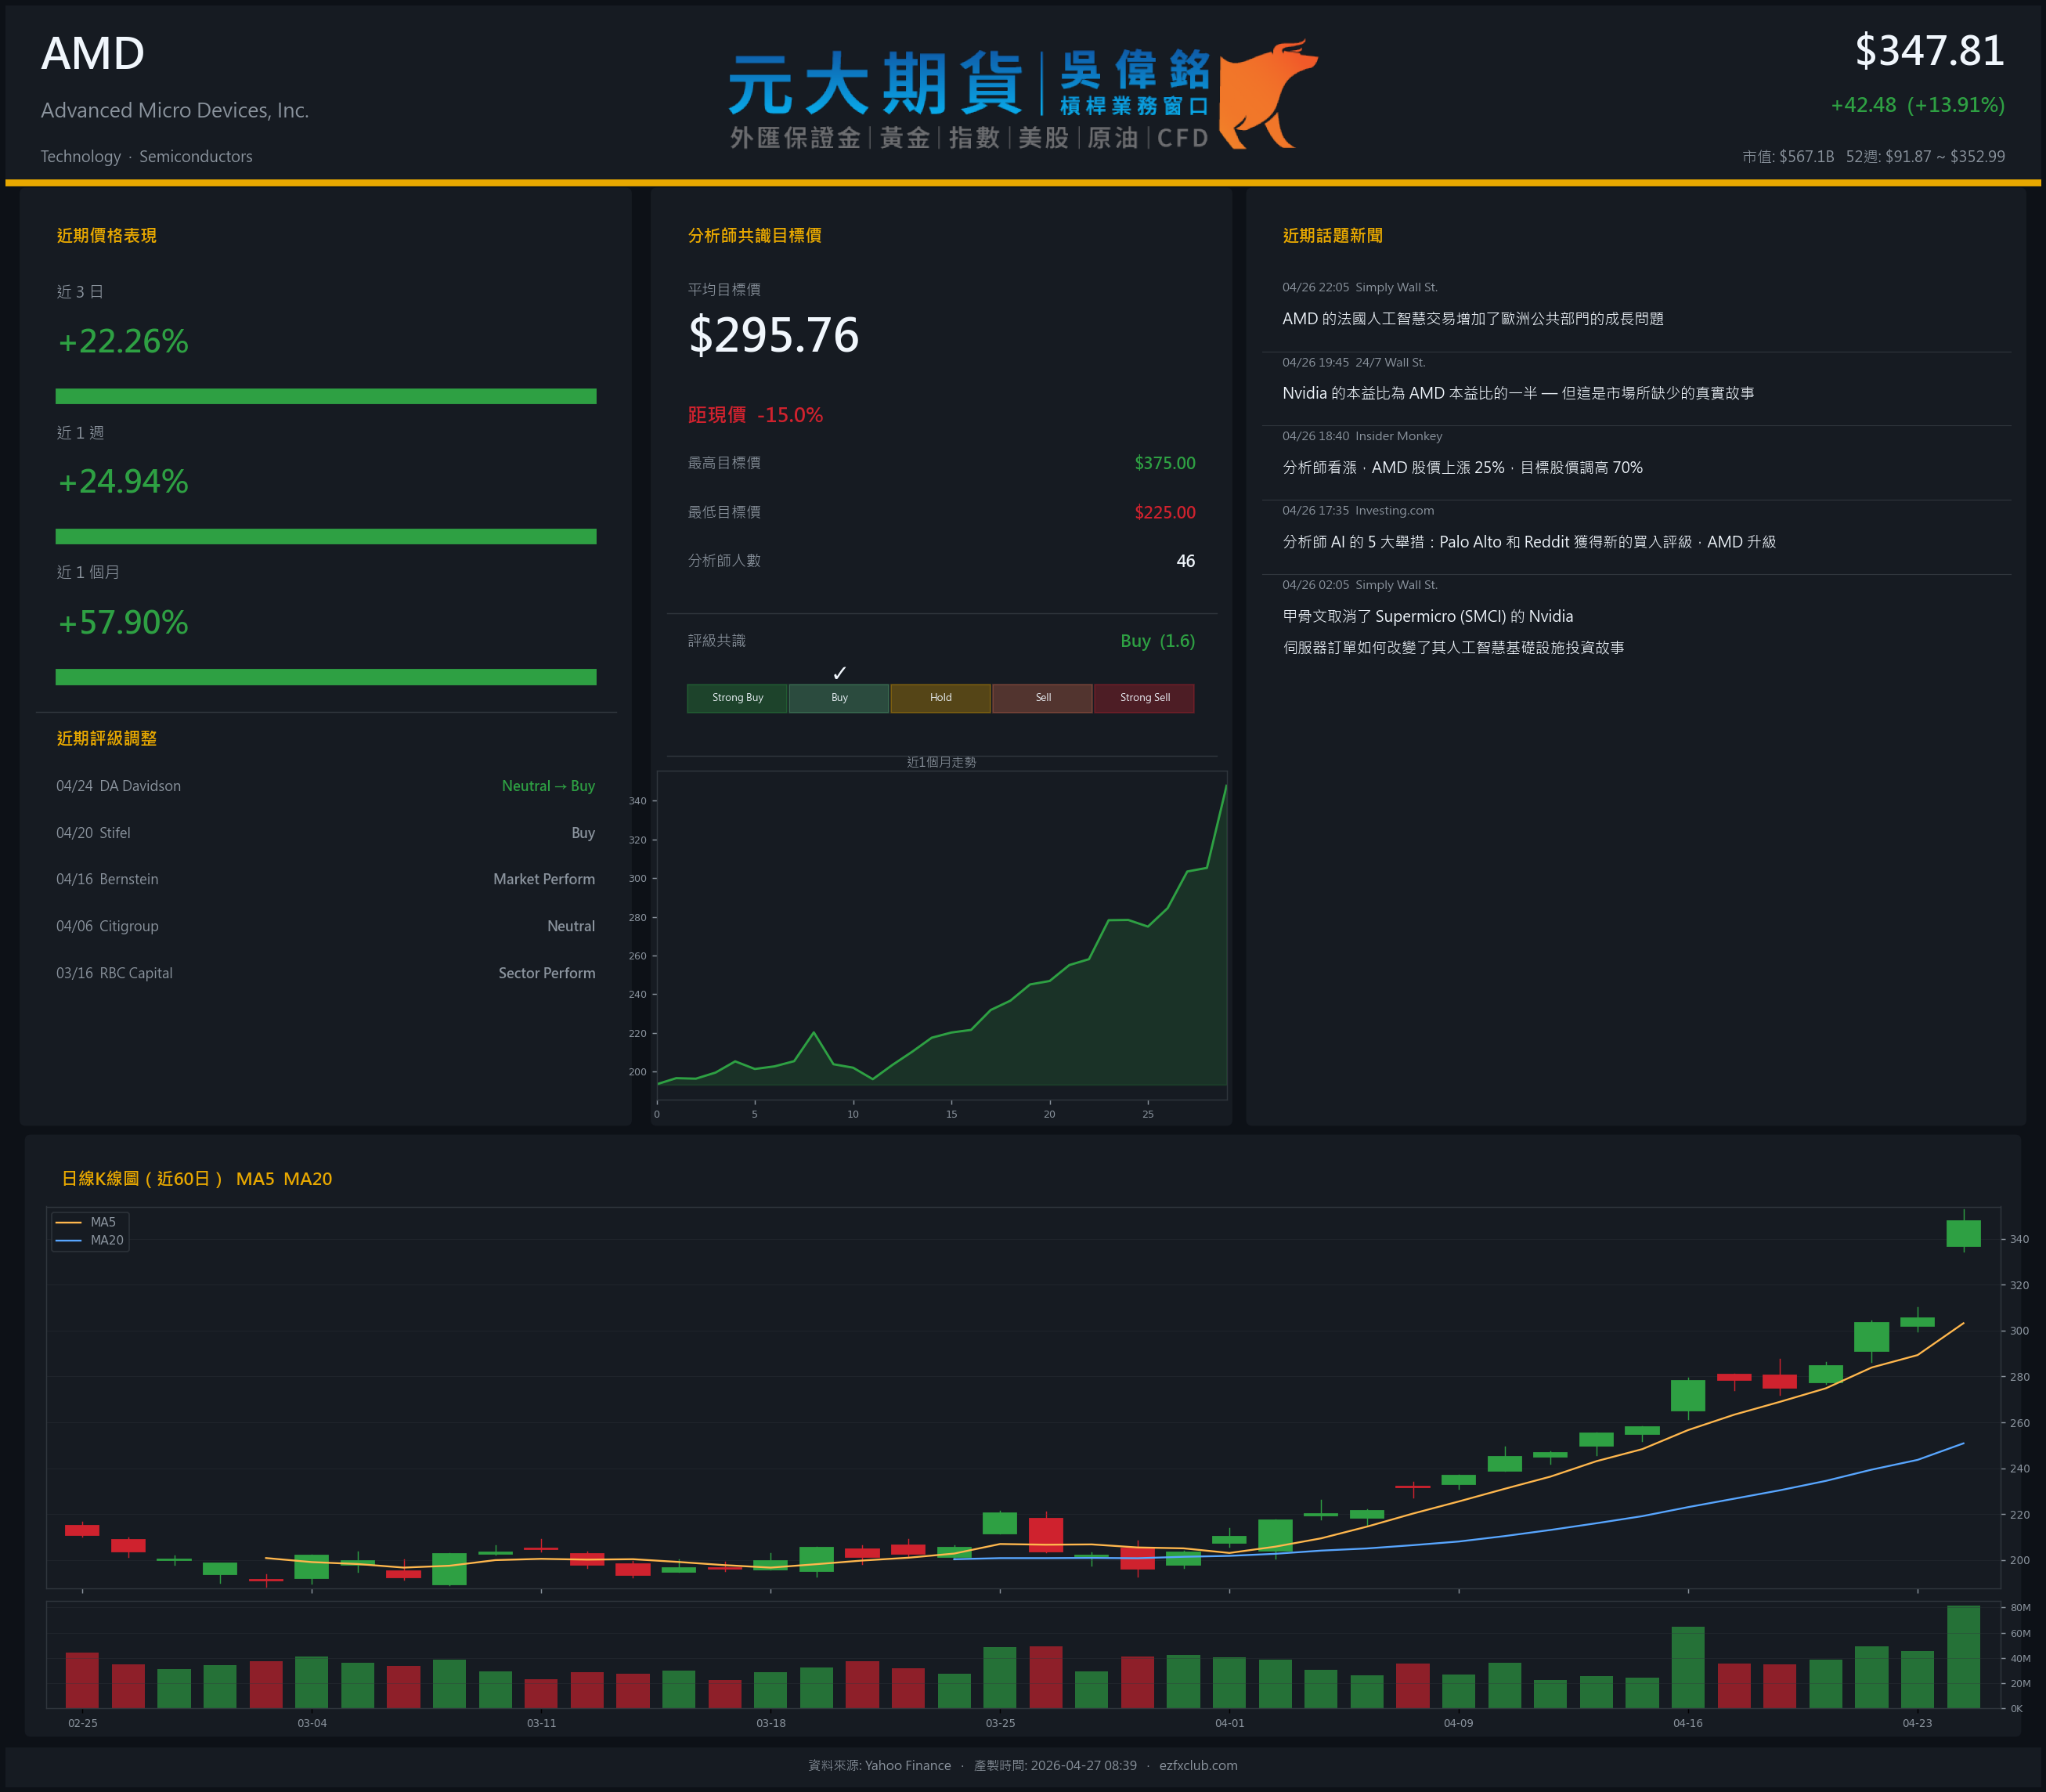Click the tallest volume bar on the far right
Viewport: 2046px width, 1792px height.
point(1963,1657)
